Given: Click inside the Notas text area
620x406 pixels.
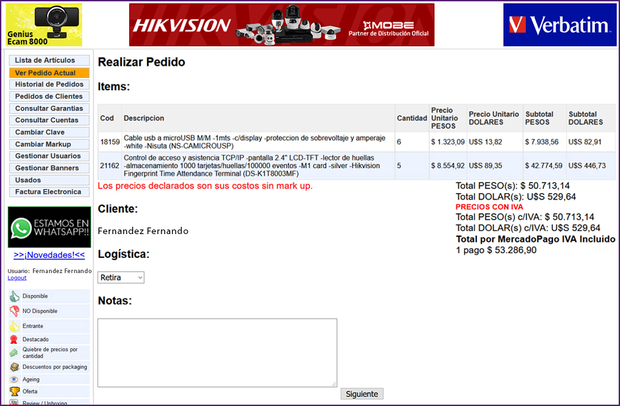Looking at the screenshot, I should point(217,352).
